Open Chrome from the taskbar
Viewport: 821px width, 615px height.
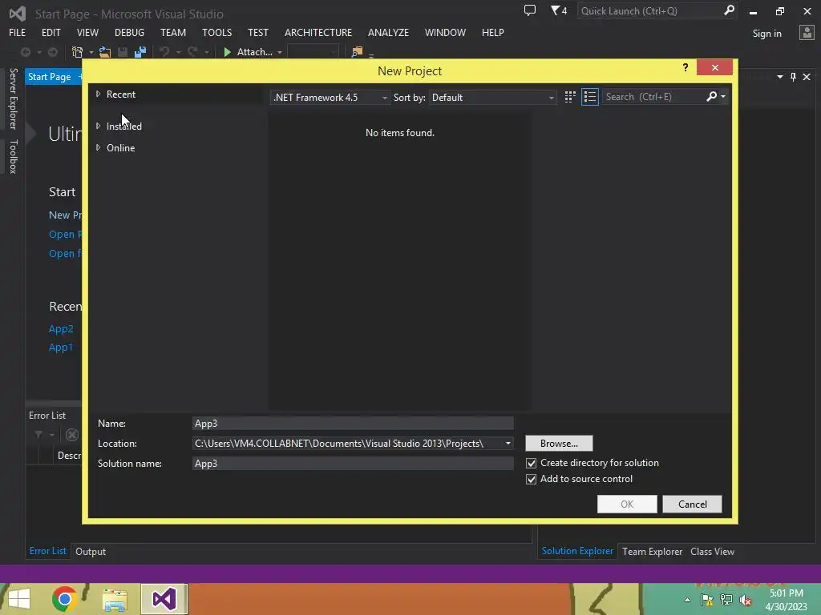coord(65,599)
